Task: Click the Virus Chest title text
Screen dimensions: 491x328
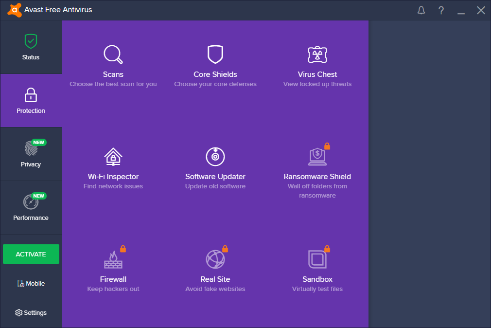Action: pos(317,74)
